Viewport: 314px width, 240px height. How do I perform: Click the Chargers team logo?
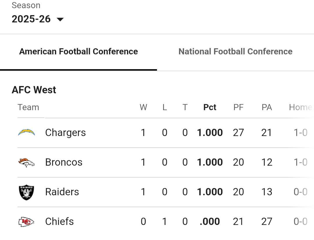tap(26, 133)
